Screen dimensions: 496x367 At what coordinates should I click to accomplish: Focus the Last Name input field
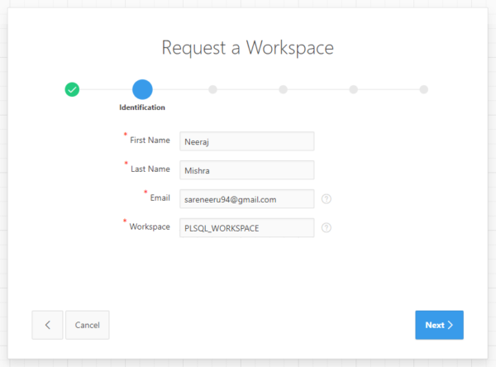(246, 170)
